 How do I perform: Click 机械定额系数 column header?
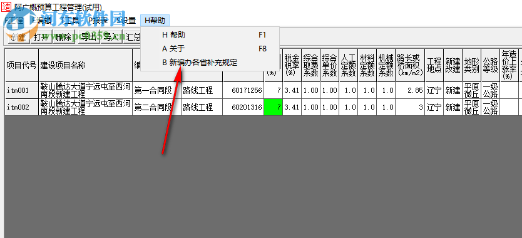[x=386, y=65]
